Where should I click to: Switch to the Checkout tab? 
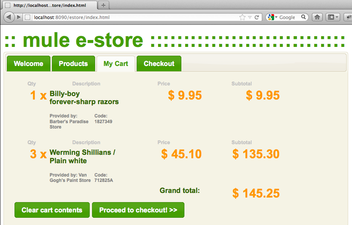(x=159, y=63)
